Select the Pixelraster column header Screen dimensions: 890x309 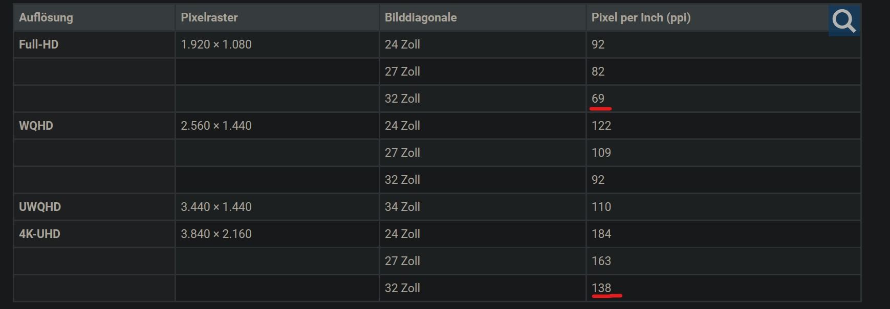coord(209,18)
